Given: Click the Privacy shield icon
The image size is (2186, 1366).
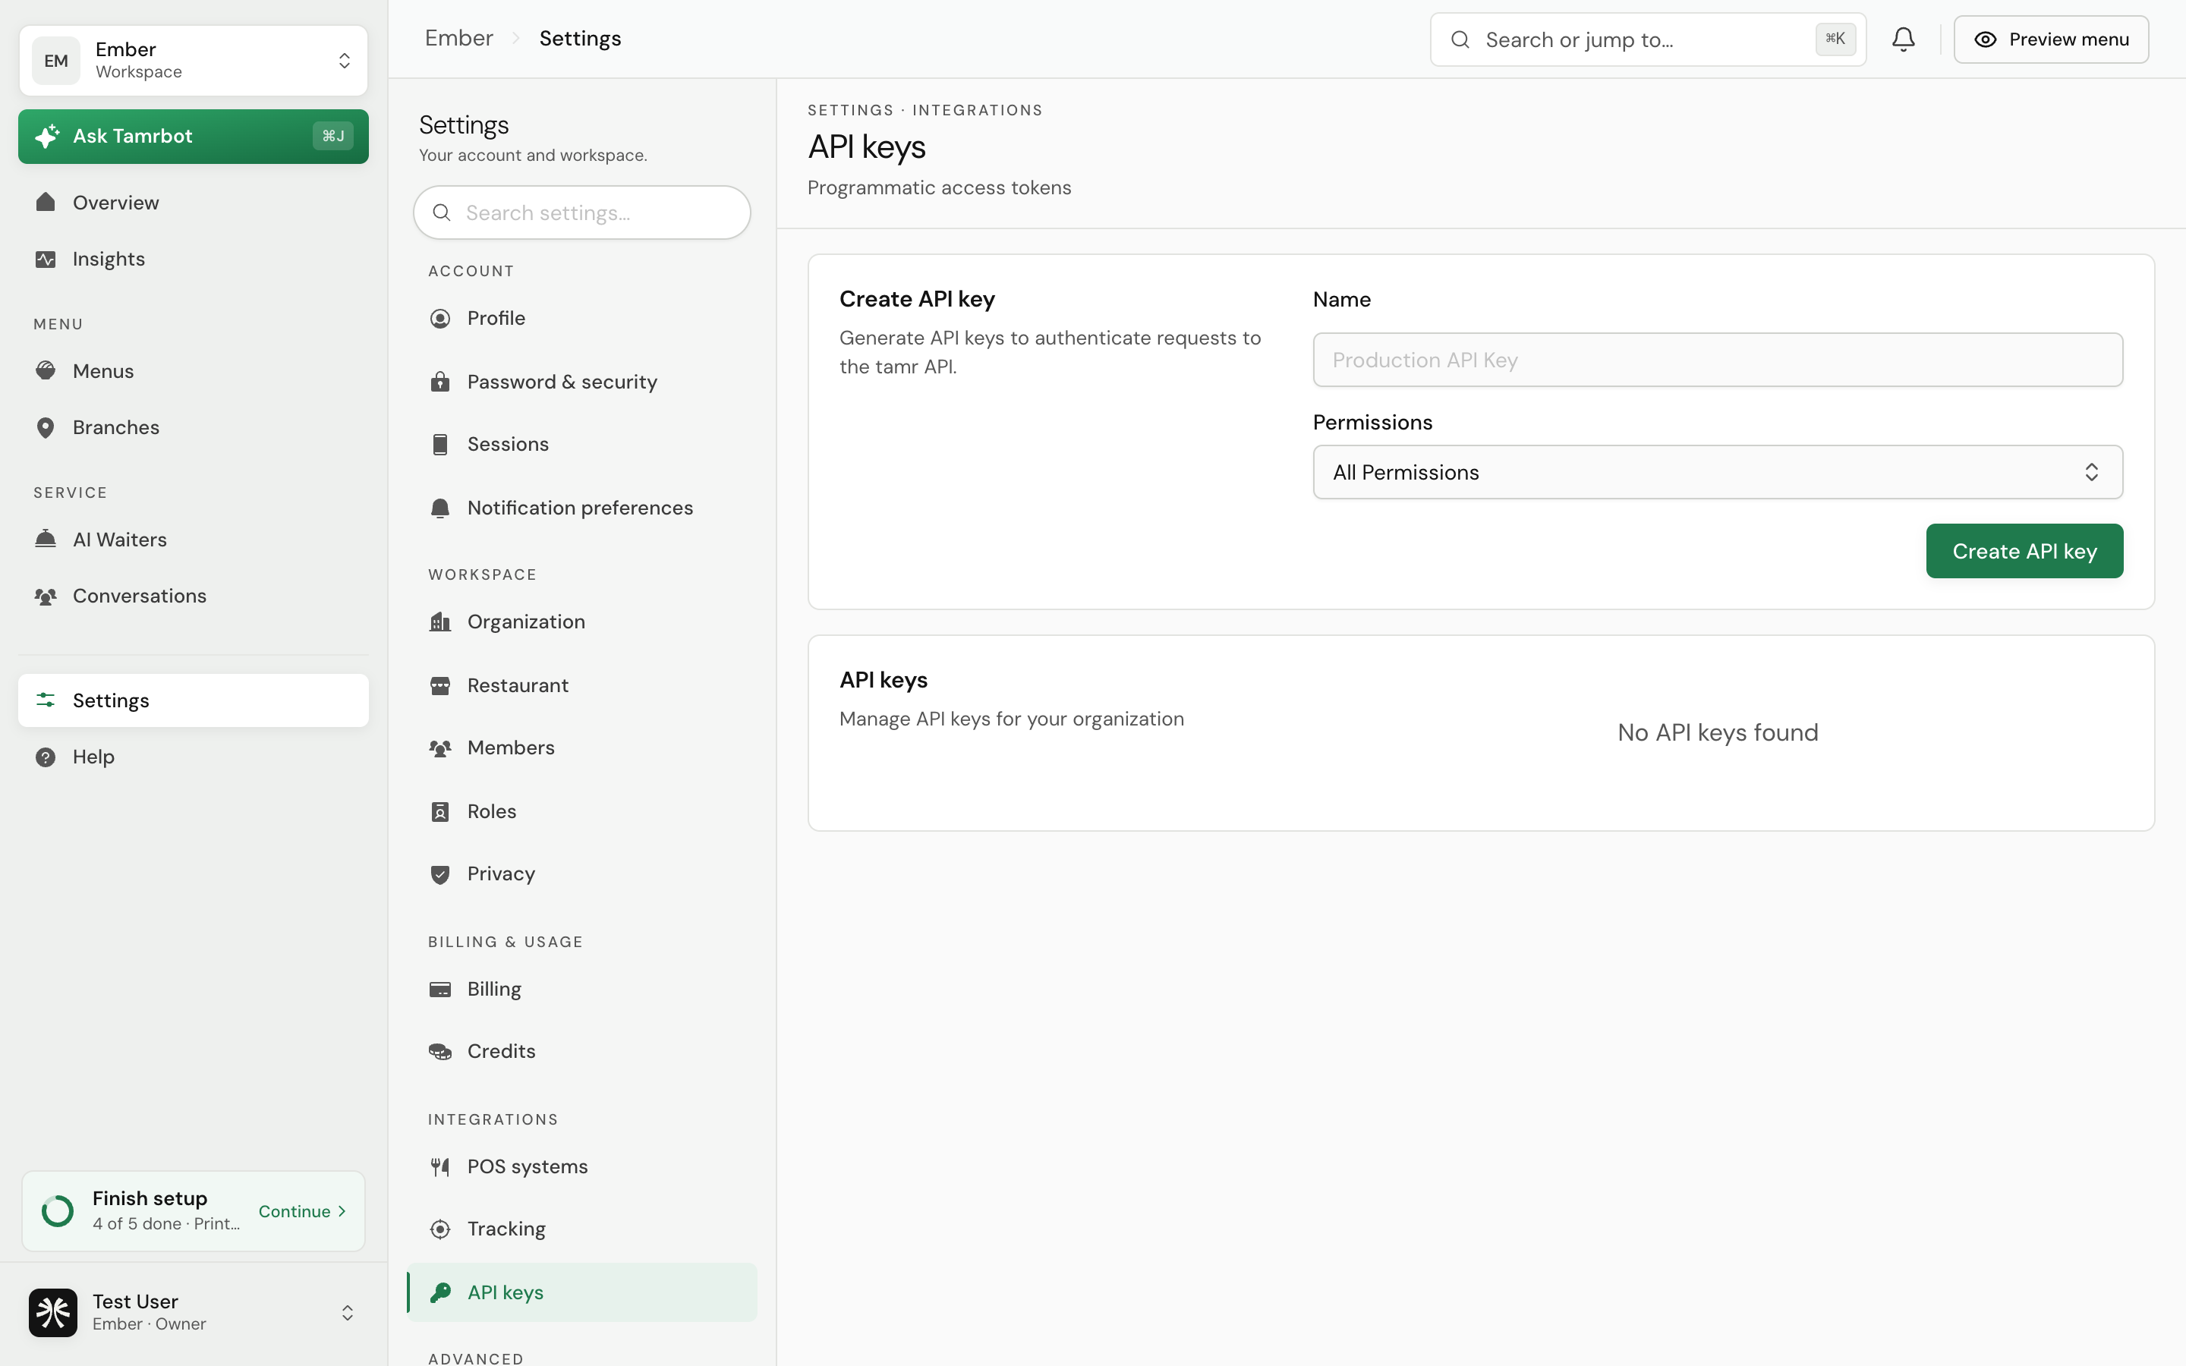Looking at the screenshot, I should click(440, 873).
